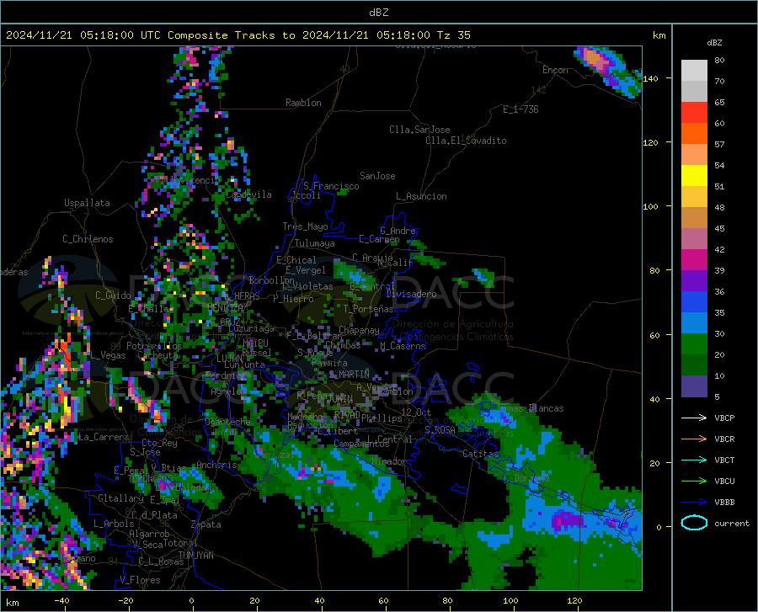Click the 120 tick on horizontal axis
The image size is (758, 612).
click(x=574, y=600)
